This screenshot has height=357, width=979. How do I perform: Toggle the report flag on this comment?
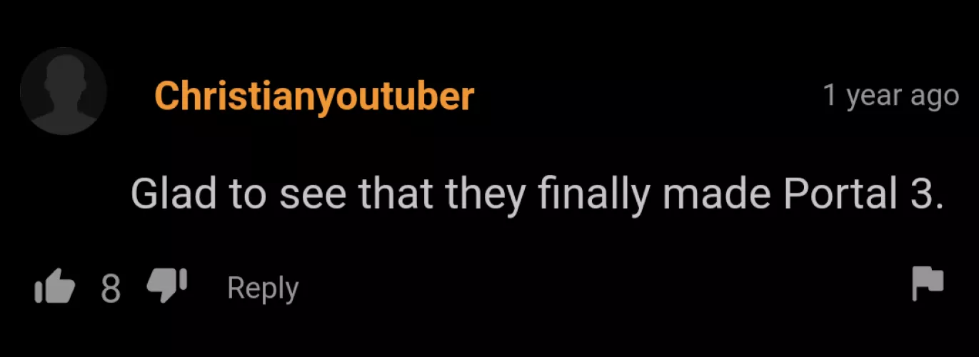tap(928, 285)
